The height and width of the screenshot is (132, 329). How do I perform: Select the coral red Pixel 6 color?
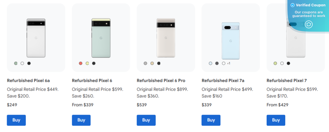[x=81, y=63]
